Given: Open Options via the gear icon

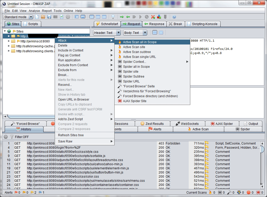Looking at the screenshot, I should click(x=68, y=17).
